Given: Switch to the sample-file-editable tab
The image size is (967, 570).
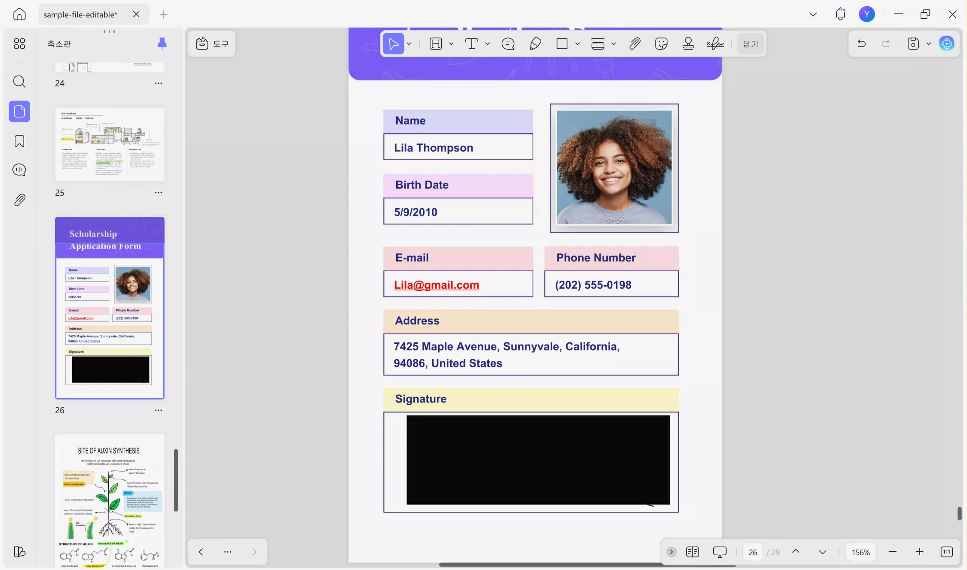Looking at the screenshot, I should tap(80, 15).
